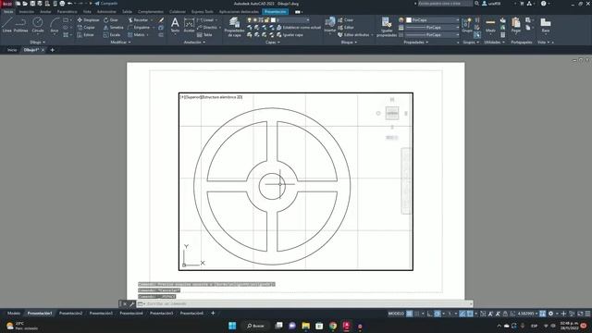
Task: Expand the Modificar panel
Action: click(120, 43)
